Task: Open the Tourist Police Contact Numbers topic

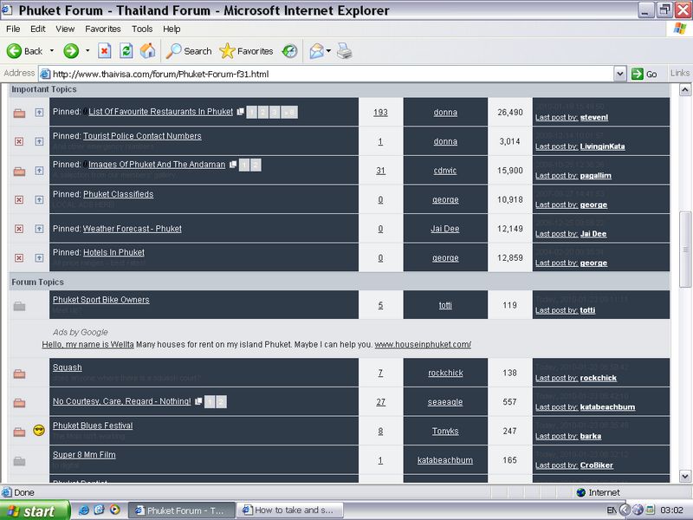Action: [x=142, y=136]
